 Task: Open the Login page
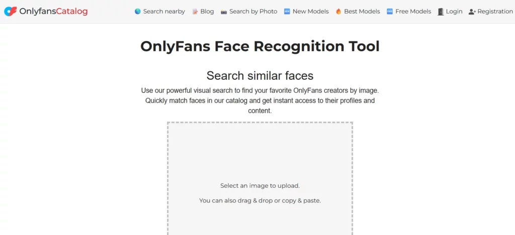tap(454, 12)
